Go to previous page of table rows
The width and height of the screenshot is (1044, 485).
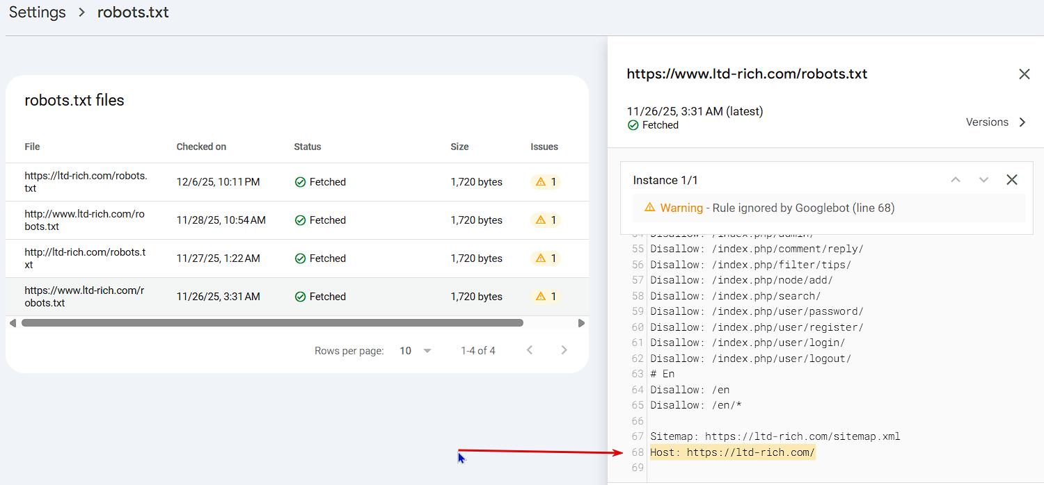pyautogui.click(x=530, y=350)
